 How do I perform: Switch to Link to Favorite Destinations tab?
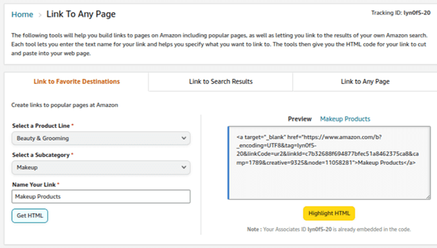(x=77, y=81)
